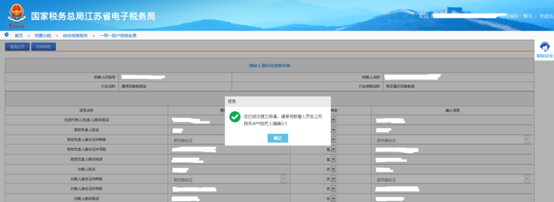Viewport: 554px width, 202px height.
Task: Click the 财务负责人姓名 row label
Action: (x=87, y=130)
